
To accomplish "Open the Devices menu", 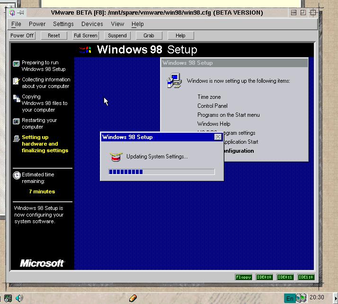I will click(x=92, y=24).
